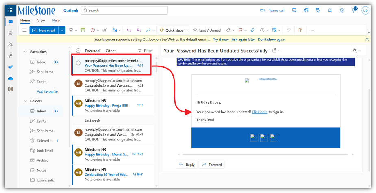Image resolution: width=376 pixels, height=193 pixels.
Task: Expand the Report options dropdown arrow
Action: click(x=98, y=30)
